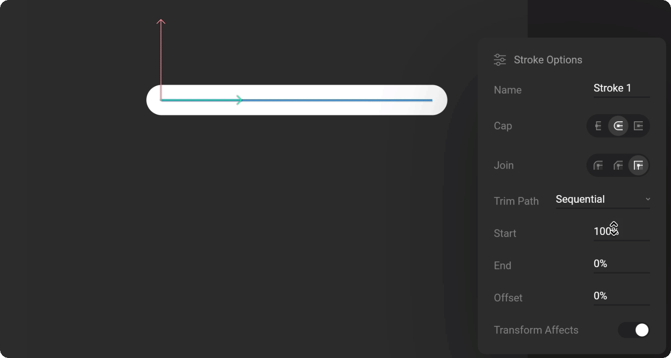
Task: Select the butt cap option
Action: click(x=598, y=126)
